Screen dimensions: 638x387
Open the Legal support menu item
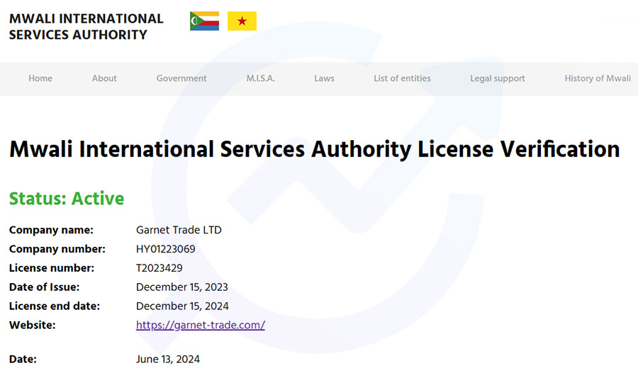[497, 79]
